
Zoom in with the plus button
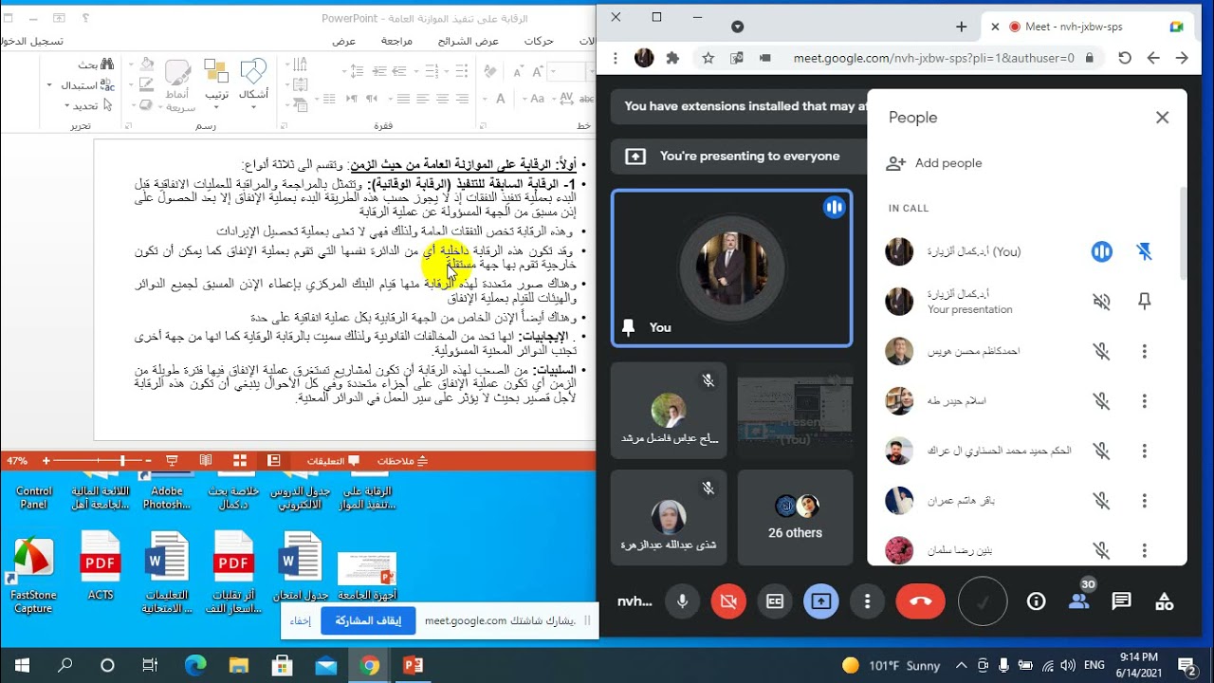pos(46,460)
